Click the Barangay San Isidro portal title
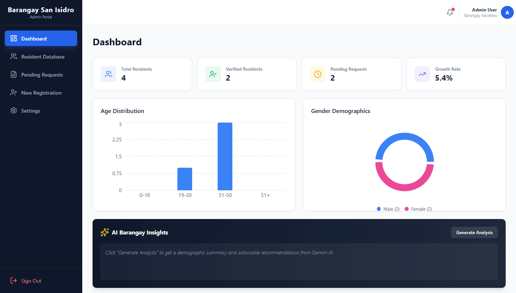This screenshot has width=516, height=293. coord(41,10)
